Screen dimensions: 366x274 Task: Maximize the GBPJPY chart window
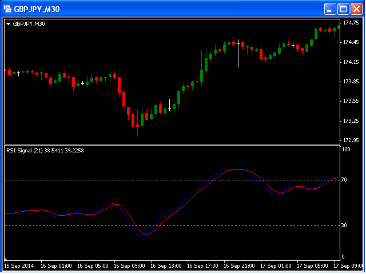point(343,9)
